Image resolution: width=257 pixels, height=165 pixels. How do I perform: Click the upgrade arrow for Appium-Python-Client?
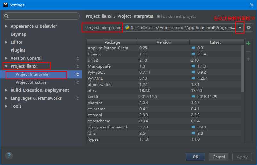coord(194,48)
